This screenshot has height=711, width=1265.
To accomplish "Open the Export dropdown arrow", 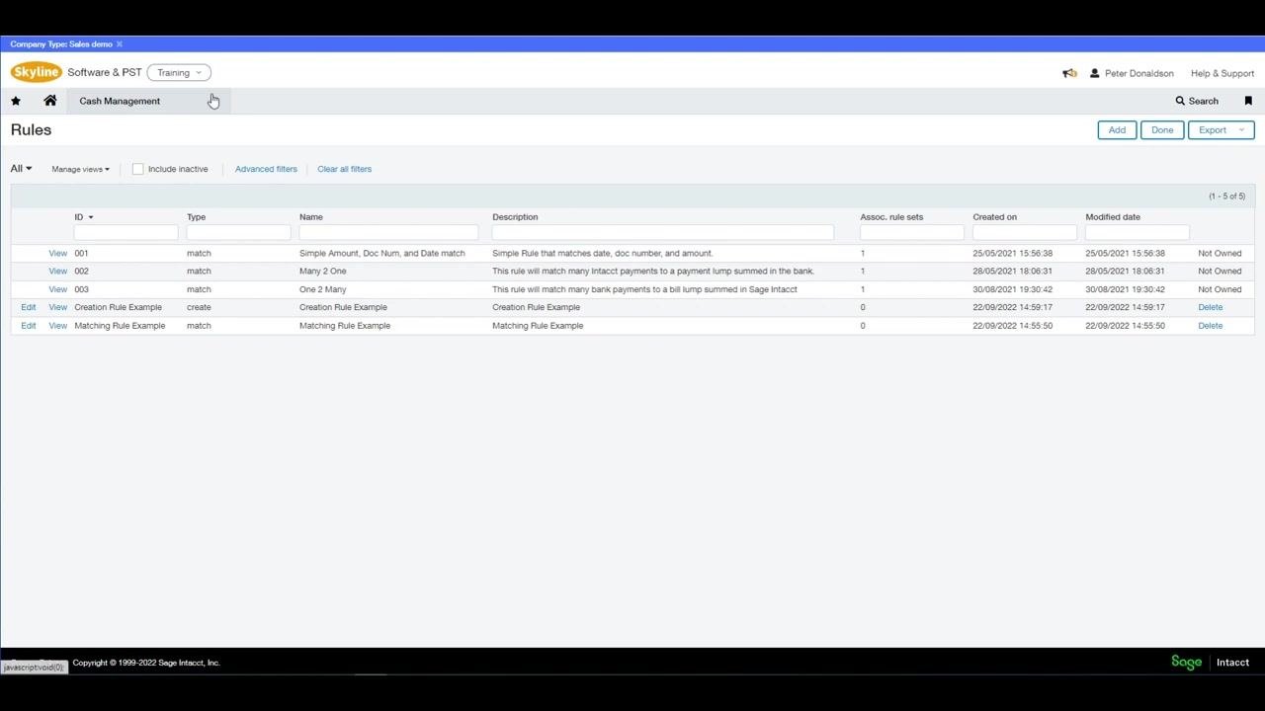I will [x=1242, y=130].
